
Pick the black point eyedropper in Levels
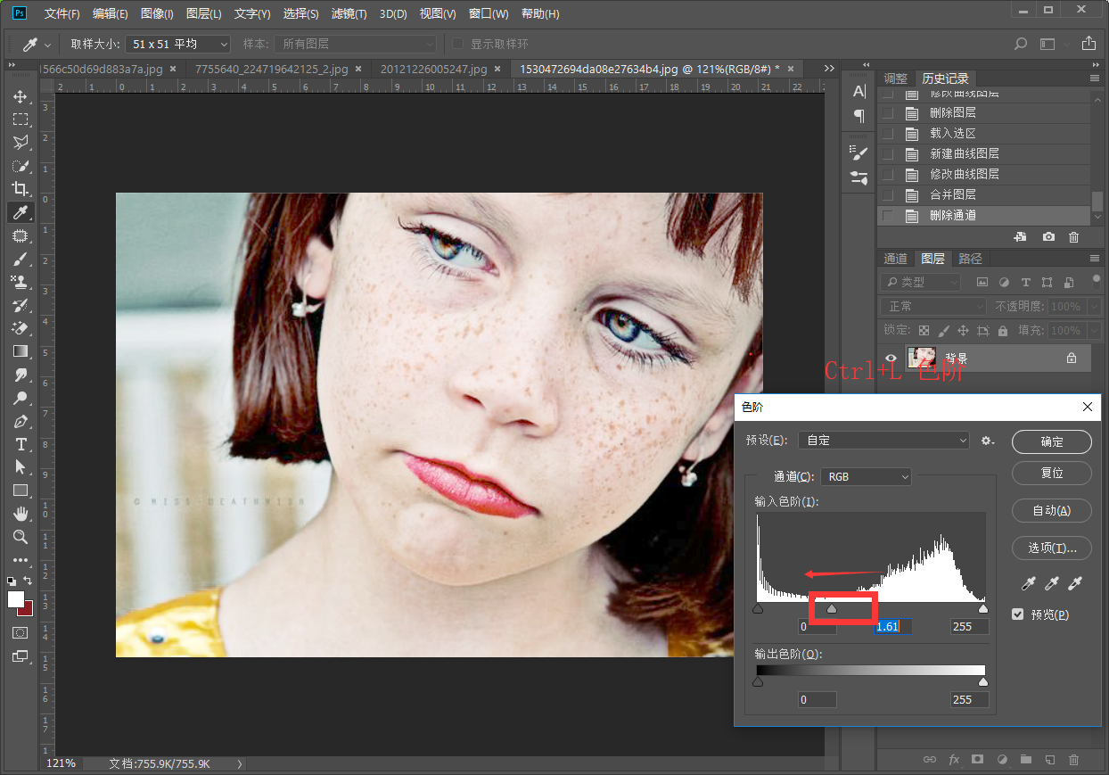click(1028, 583)
